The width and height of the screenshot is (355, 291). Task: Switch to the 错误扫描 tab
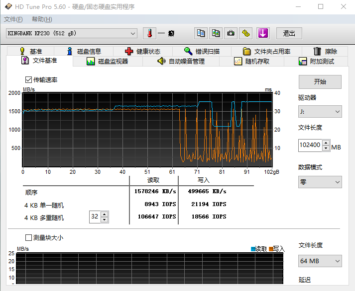[x=201, y=51]
